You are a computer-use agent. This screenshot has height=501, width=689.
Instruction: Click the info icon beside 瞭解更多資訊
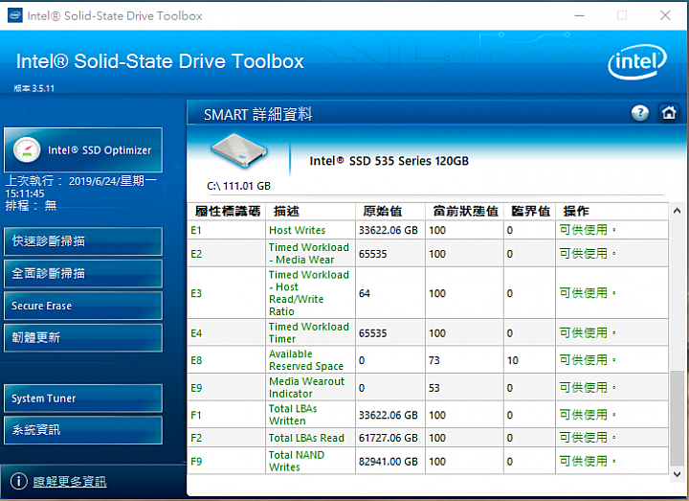point(18,481)
